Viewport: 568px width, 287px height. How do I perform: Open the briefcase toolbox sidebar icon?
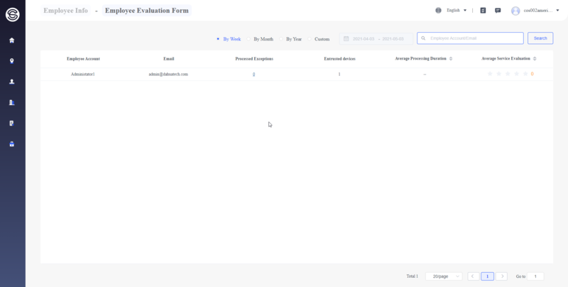(11, 144)
